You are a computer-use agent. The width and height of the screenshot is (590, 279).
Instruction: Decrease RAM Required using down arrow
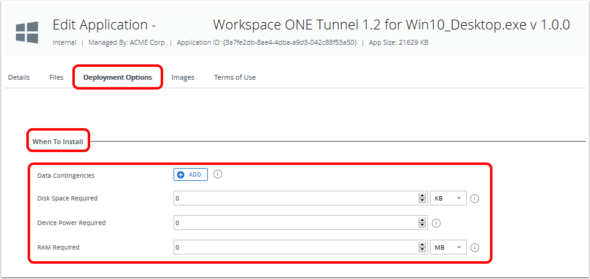pyautogui.click(x=422, y=250)
